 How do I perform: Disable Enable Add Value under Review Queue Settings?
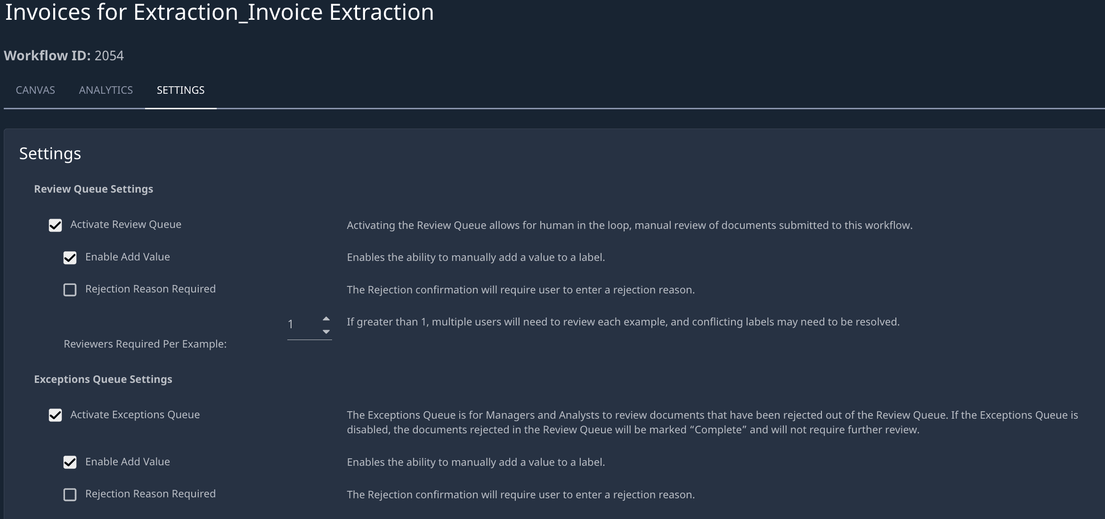70,258
